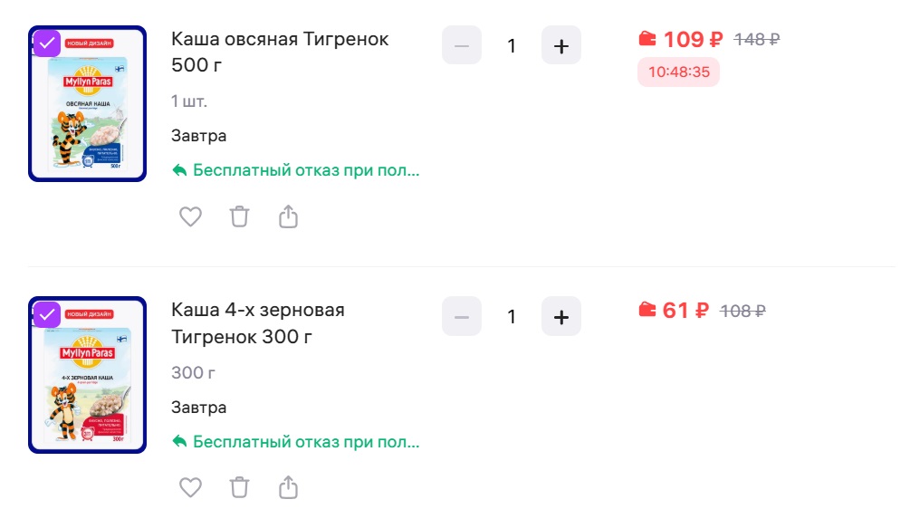Favorite the Каша 4-х зерновая item
Image resolution: width=910 pixels, height=509 pixels.
pyautogui.click(x=190, y=487)
